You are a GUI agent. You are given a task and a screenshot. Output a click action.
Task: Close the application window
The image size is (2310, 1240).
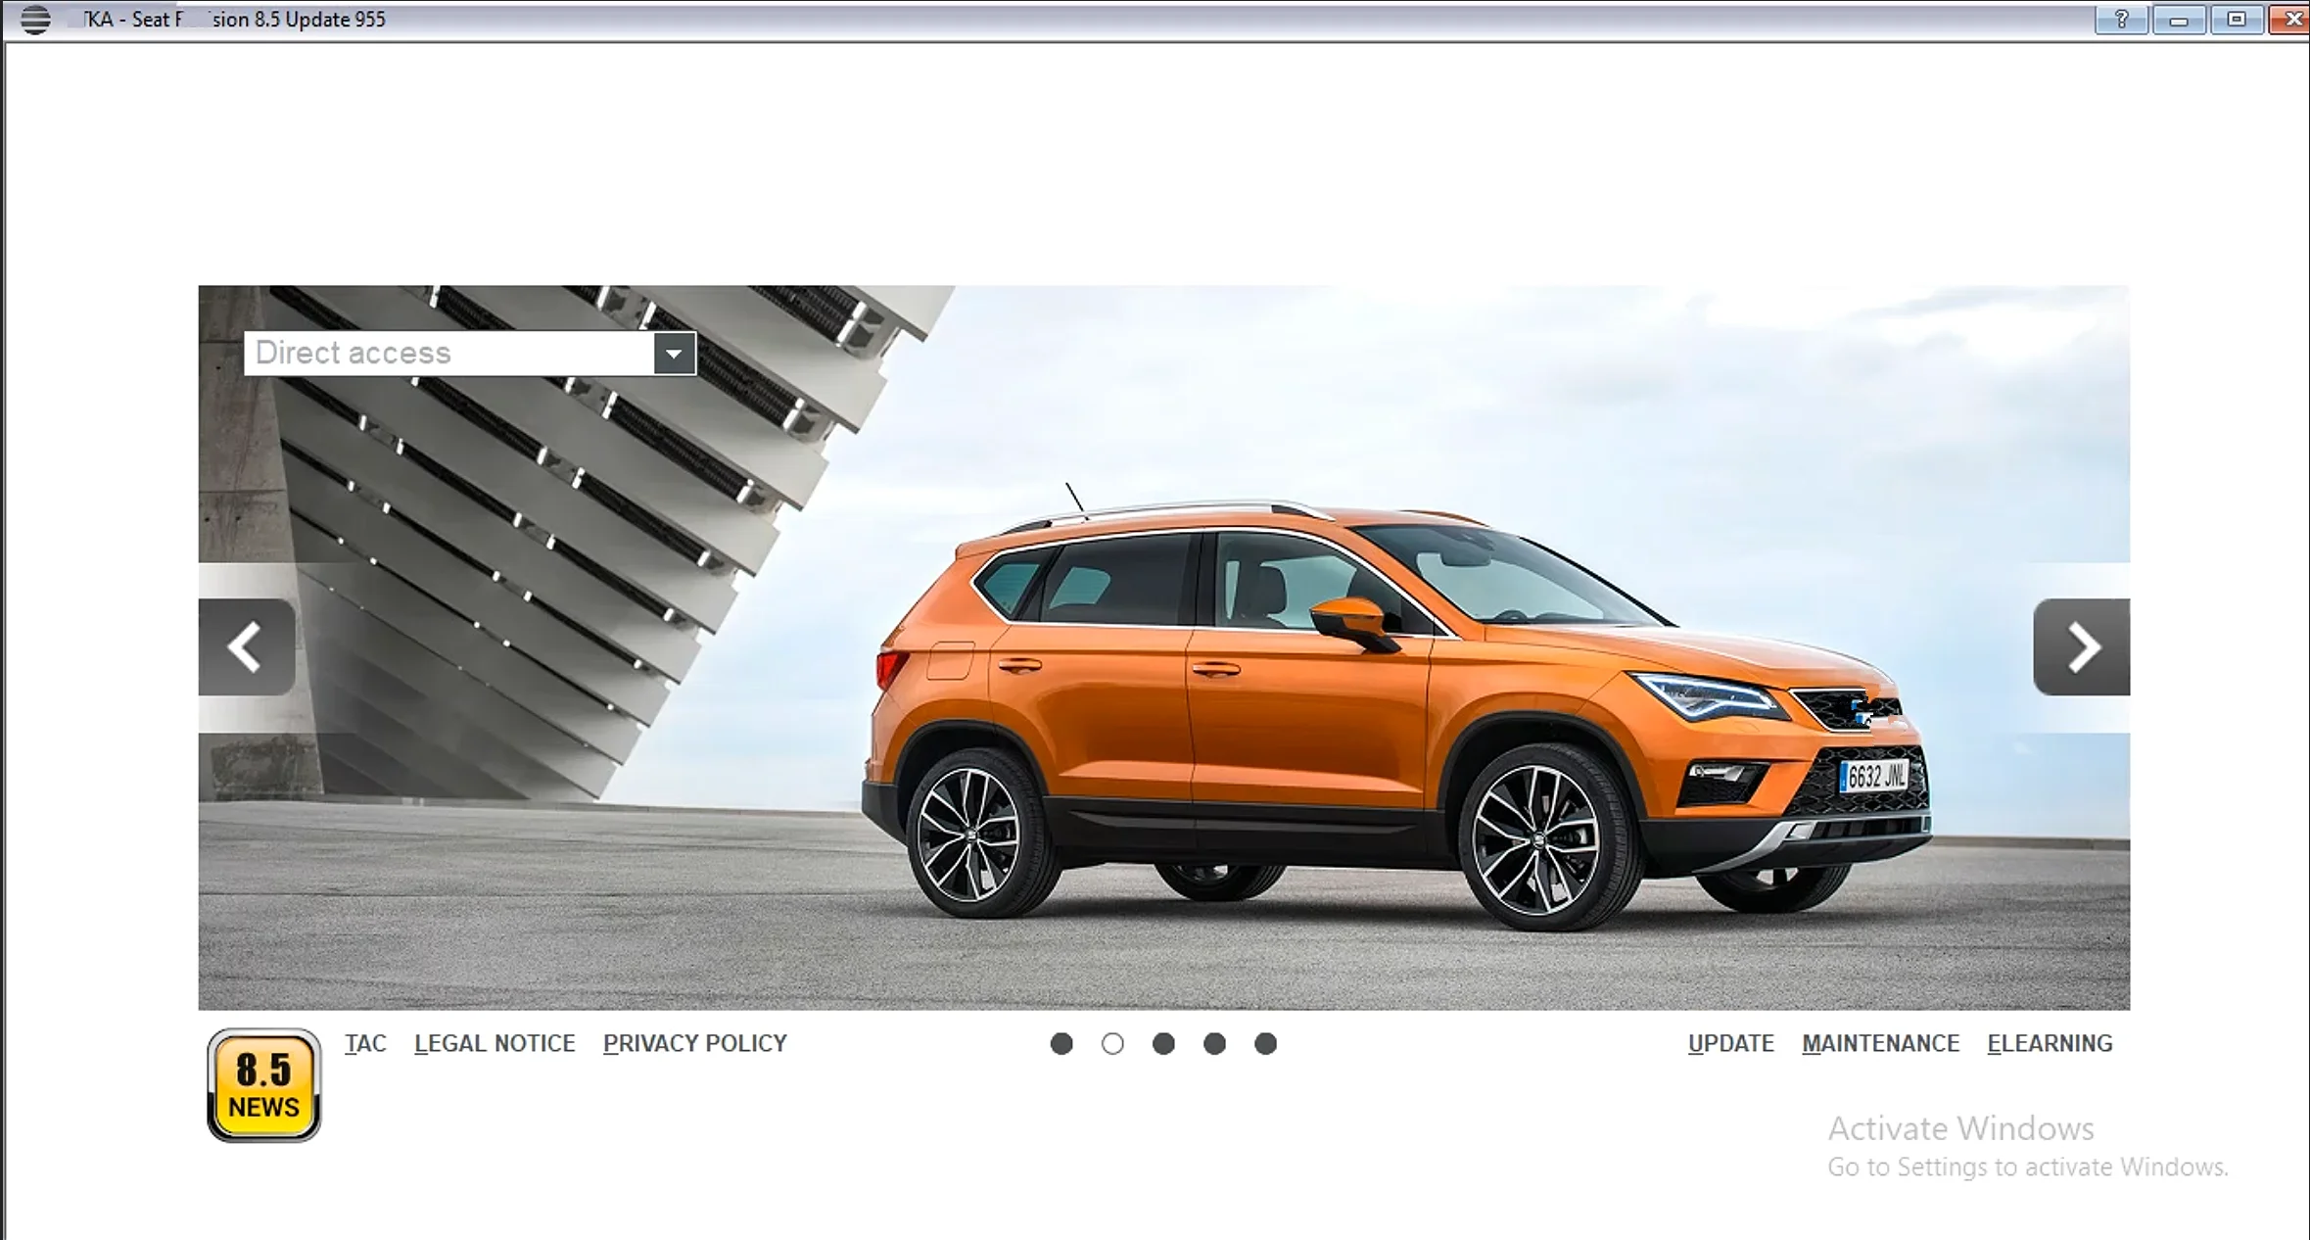(x=2291, y=20)
